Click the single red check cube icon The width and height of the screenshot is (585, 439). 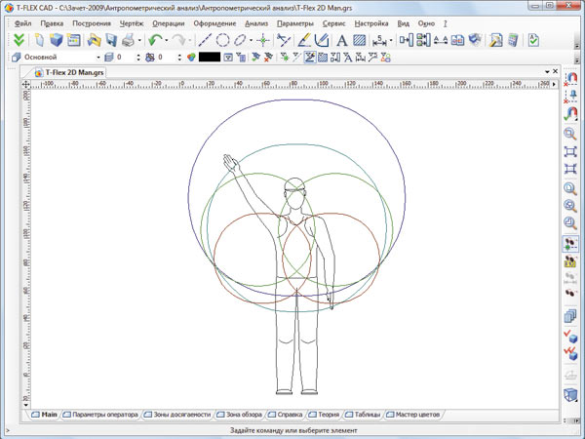pyautogui.click(x=570, y=337)
